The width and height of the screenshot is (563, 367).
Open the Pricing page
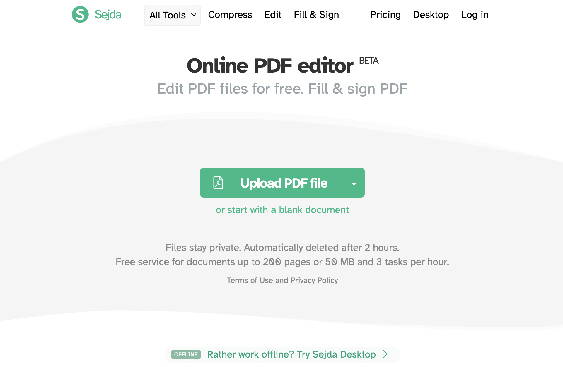click(x=385, y=15)
